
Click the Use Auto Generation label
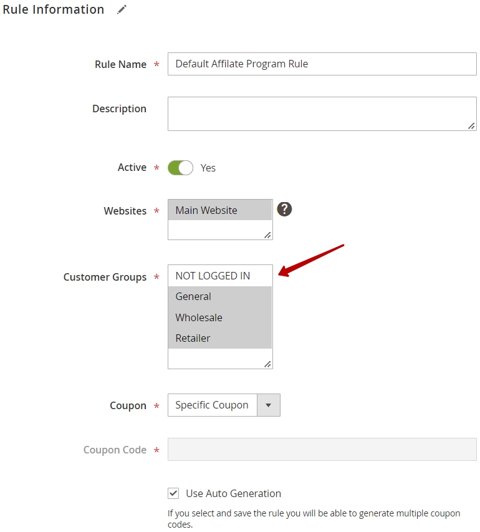click(x=233, y=493)
